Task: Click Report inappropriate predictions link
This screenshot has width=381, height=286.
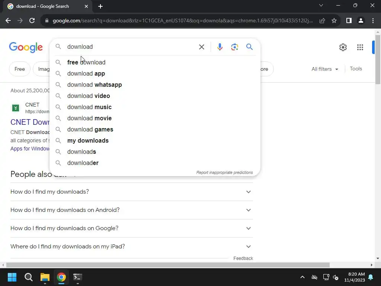Action: [x=224, y=172]
